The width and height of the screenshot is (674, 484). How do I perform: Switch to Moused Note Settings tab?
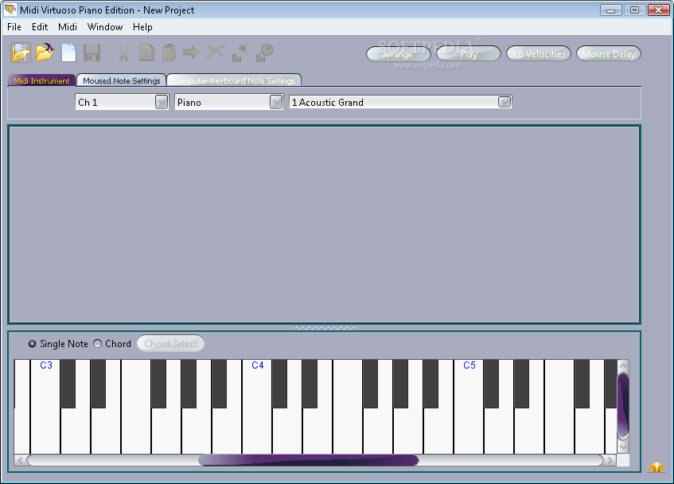(x=121, y=80)
